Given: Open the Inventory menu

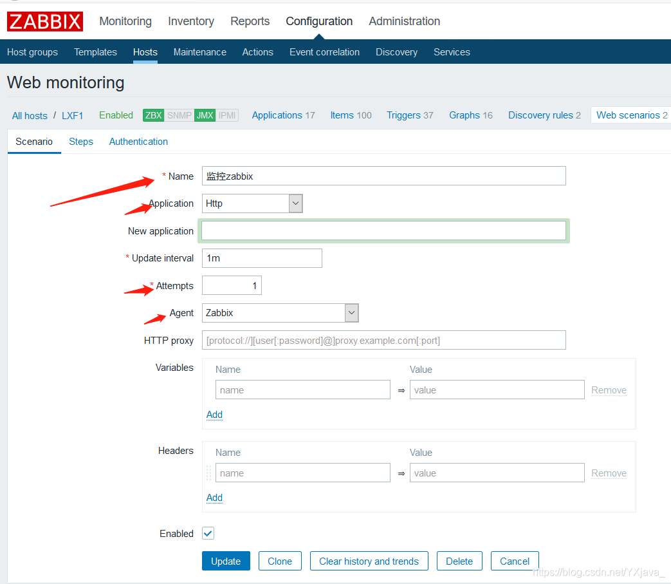Looking at the screenshot, I should click(x=191, y=21).
